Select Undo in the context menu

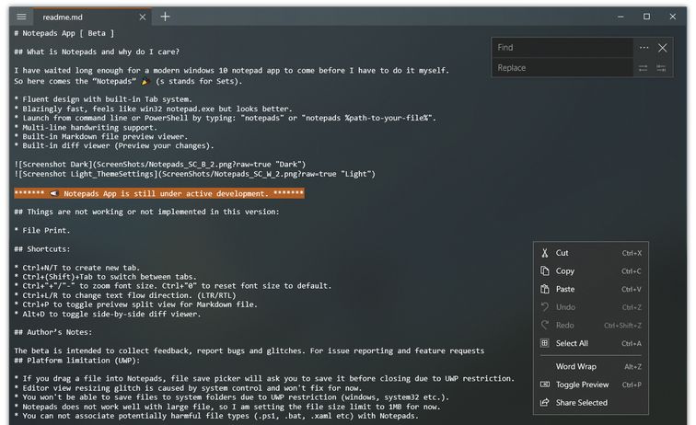[x=565, y=307]
